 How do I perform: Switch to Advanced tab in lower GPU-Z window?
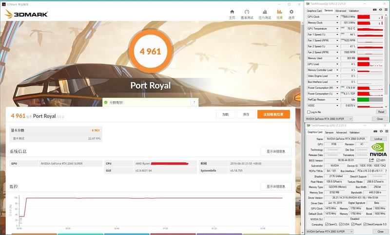341,132
